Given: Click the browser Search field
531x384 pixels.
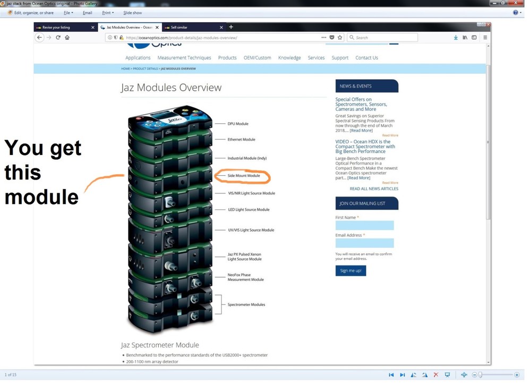Looking at the screenshot, I should [x=382, y=38].
